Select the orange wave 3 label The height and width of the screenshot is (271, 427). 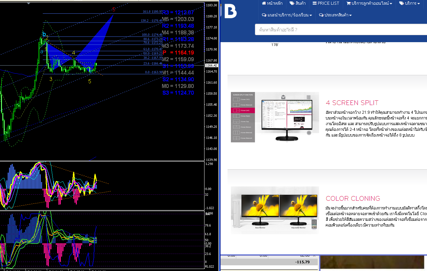click(51, 79)
